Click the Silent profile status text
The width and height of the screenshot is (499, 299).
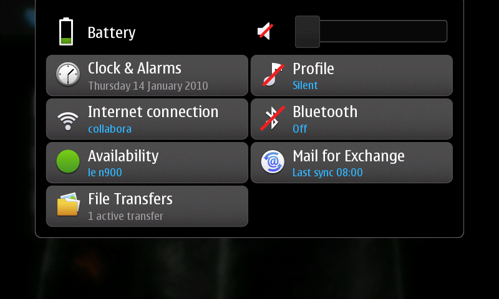click(x=305, y=85)
